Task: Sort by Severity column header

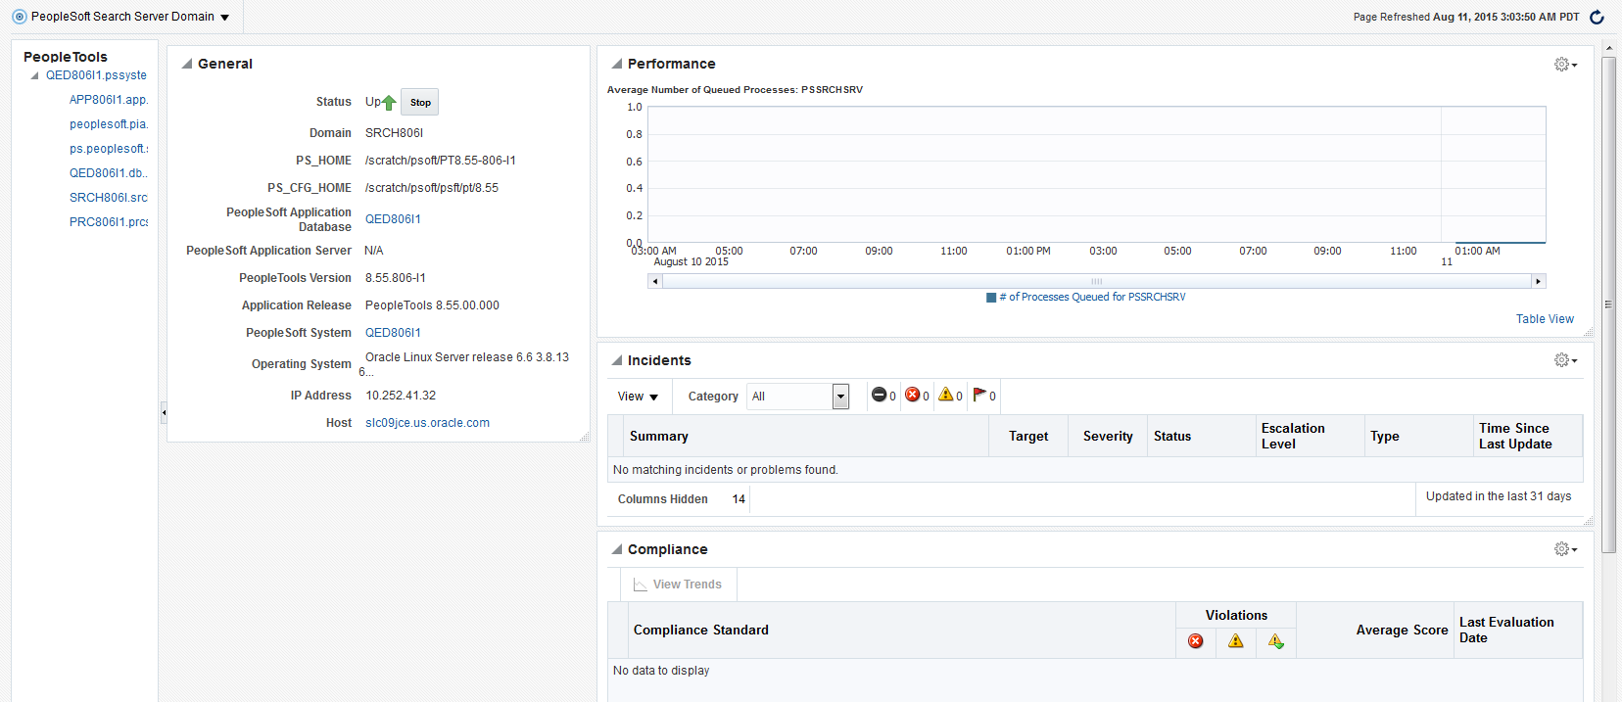Action: 1108,437
